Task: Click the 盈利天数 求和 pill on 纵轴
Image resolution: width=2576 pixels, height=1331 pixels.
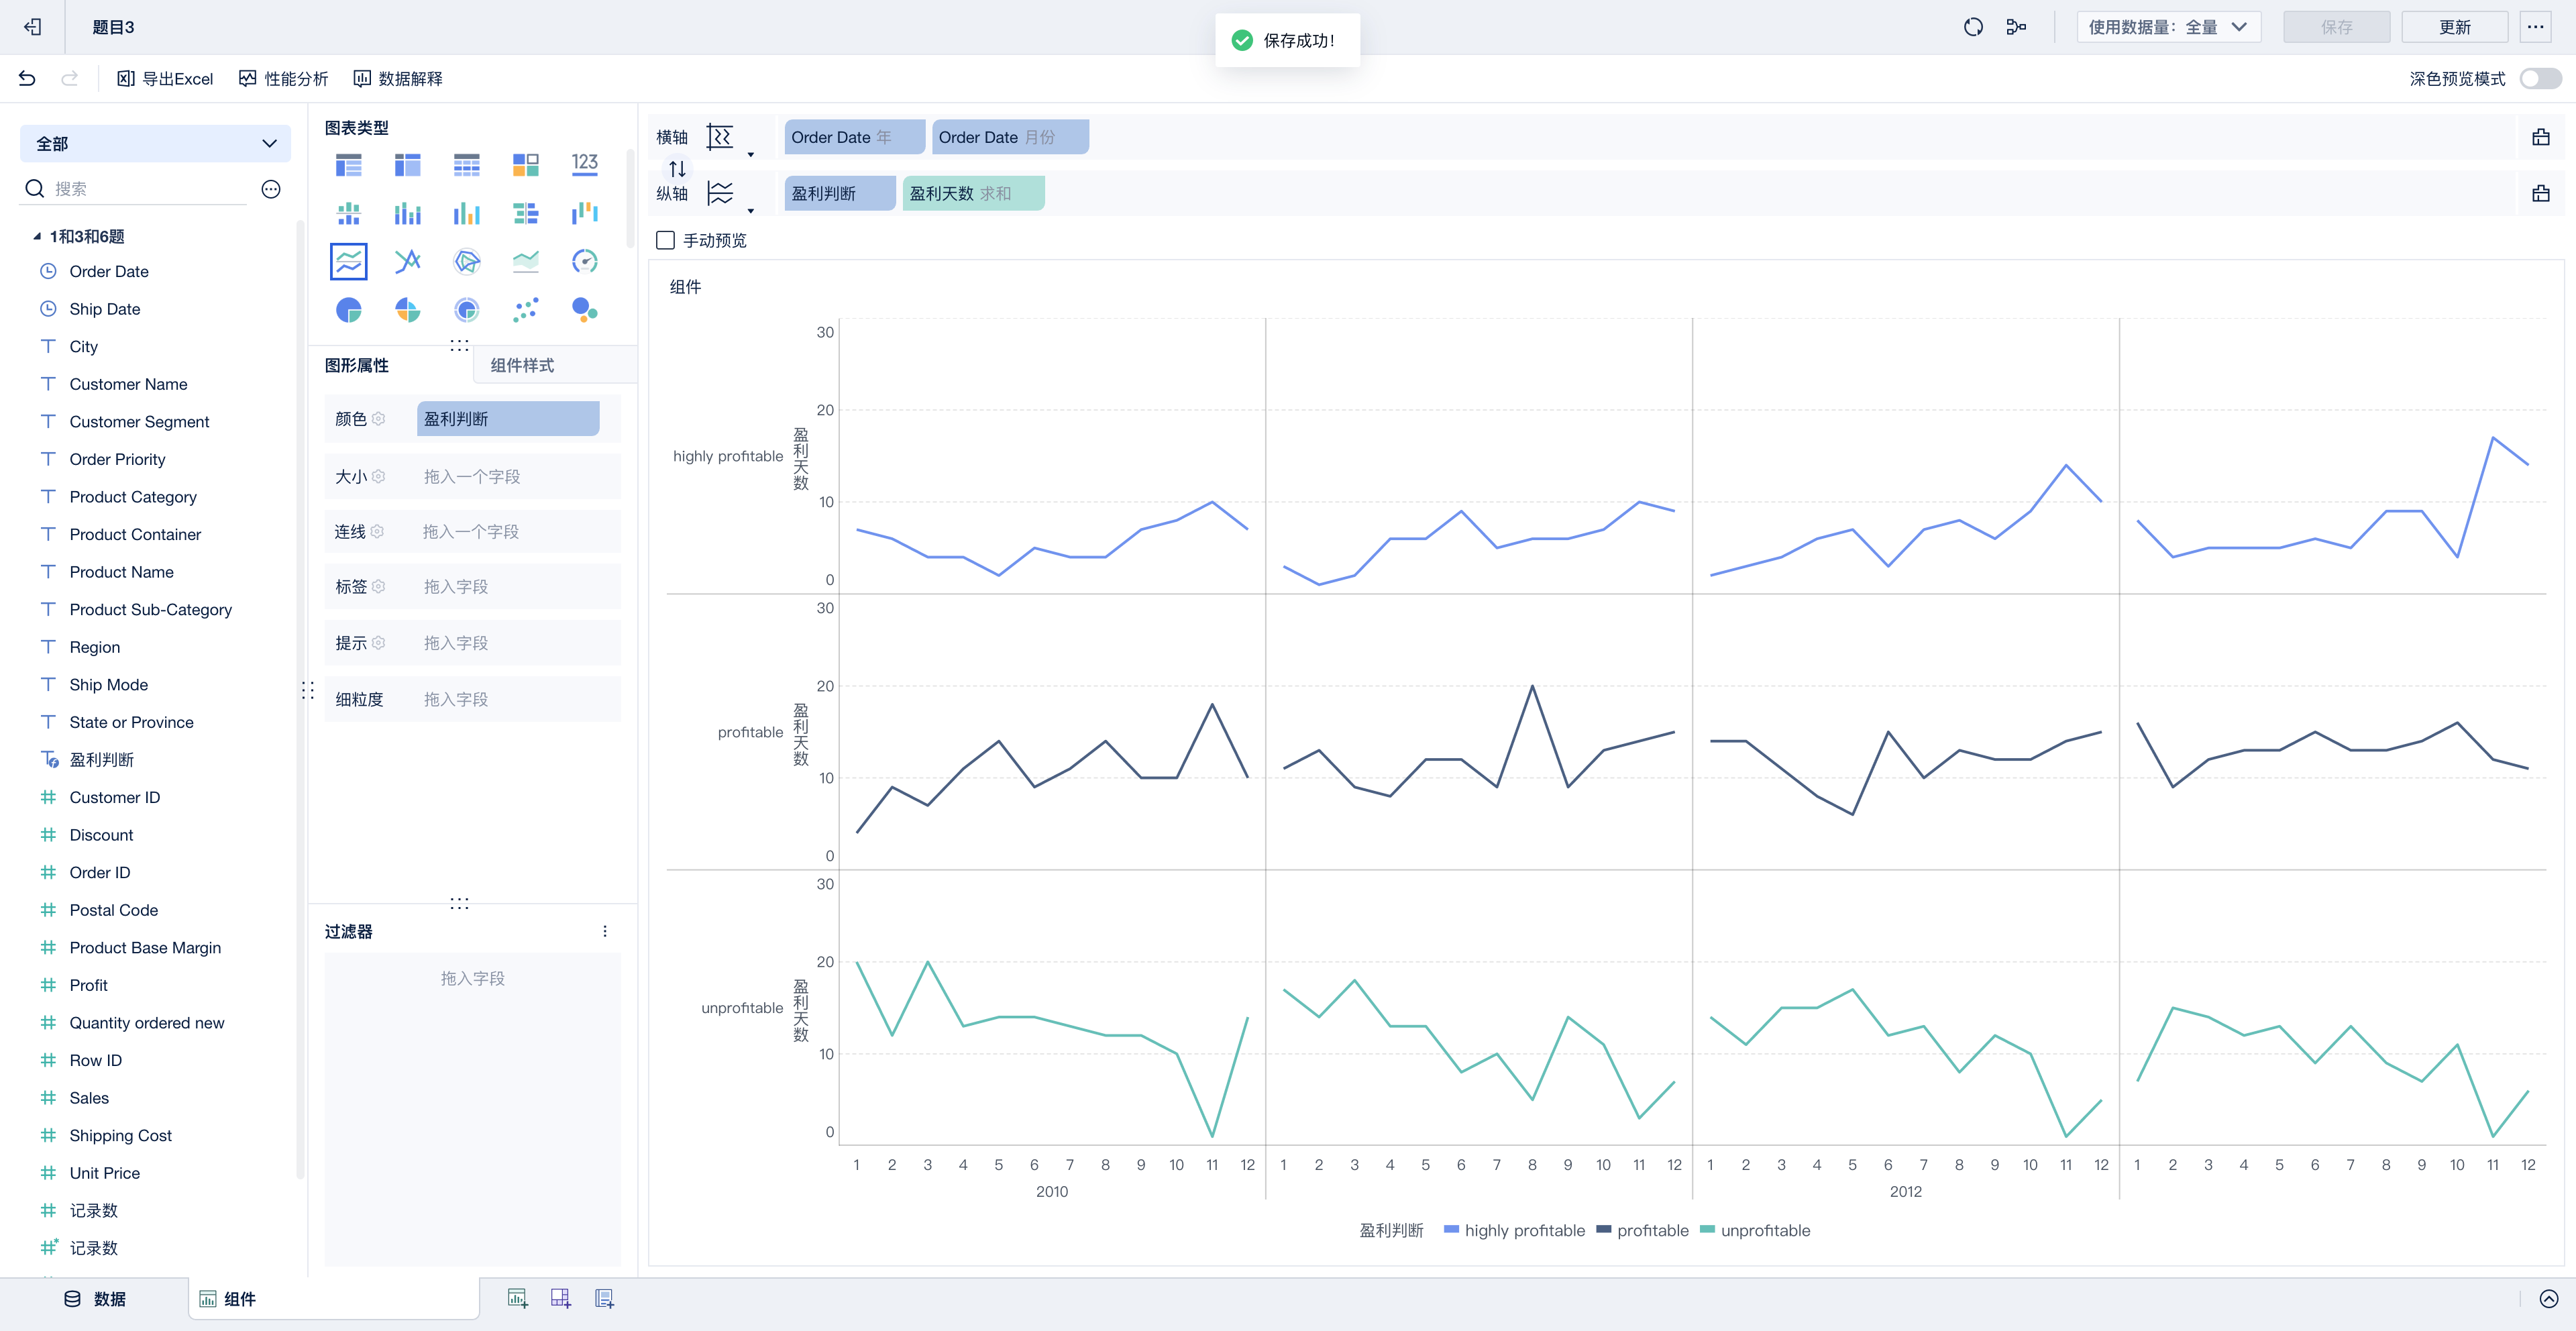Action: pyautogui.click(x=973, y=193)
